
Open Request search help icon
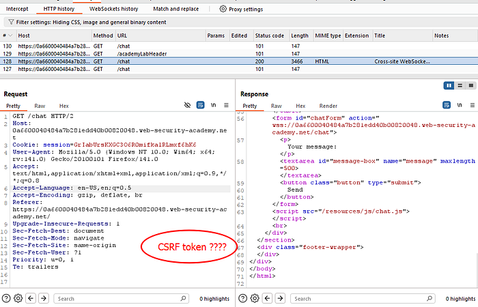tap(6, 298)
